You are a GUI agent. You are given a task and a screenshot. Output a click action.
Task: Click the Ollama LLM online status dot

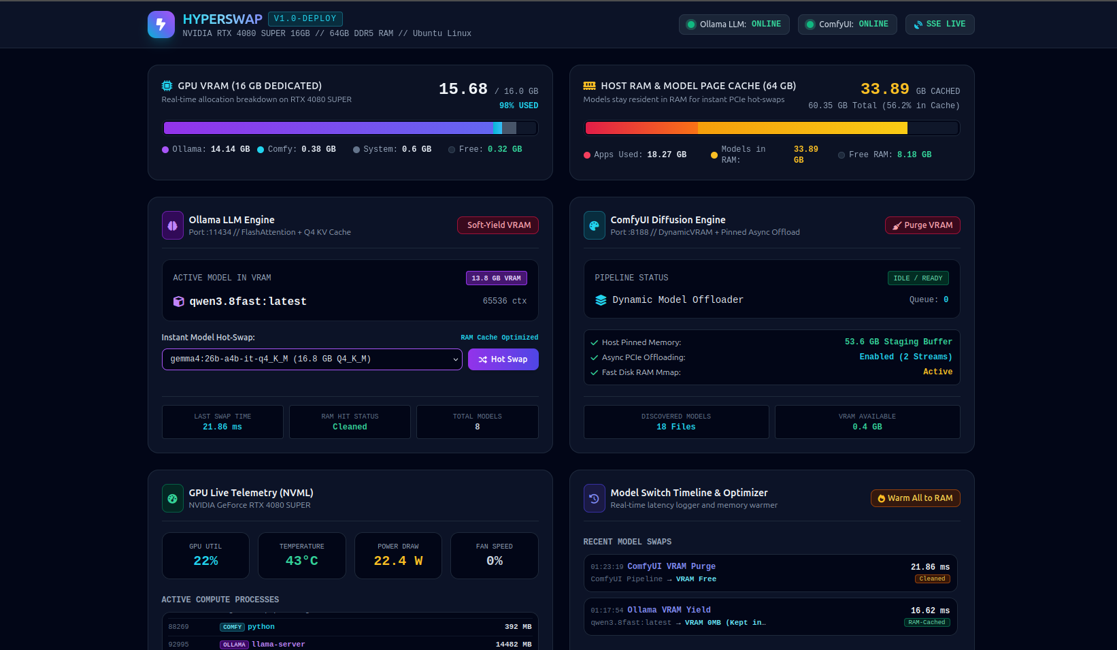pyautogui.click(x=691, y=25)
